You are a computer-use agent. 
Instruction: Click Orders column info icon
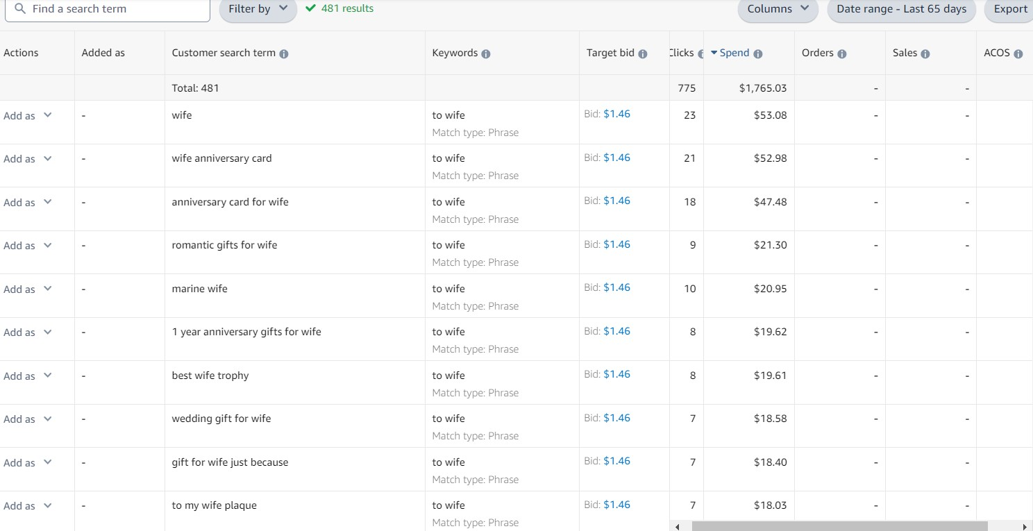[842, 54]
